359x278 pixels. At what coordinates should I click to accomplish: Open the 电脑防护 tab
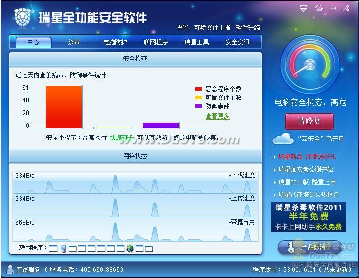point(115,42)
